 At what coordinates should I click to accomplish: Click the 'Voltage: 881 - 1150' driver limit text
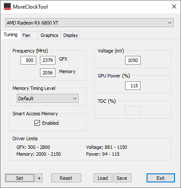coord(107,147)
